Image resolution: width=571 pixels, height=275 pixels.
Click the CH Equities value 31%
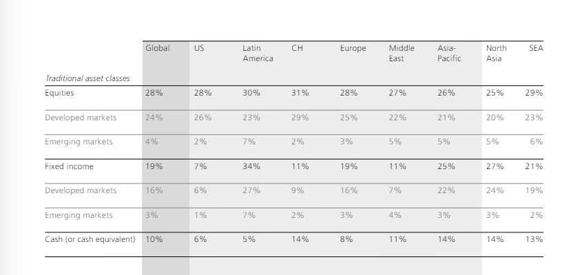coord(300,93)
